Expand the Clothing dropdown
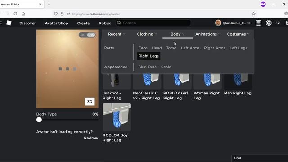The width and height of the screenshot is (288, 162). 147,34
